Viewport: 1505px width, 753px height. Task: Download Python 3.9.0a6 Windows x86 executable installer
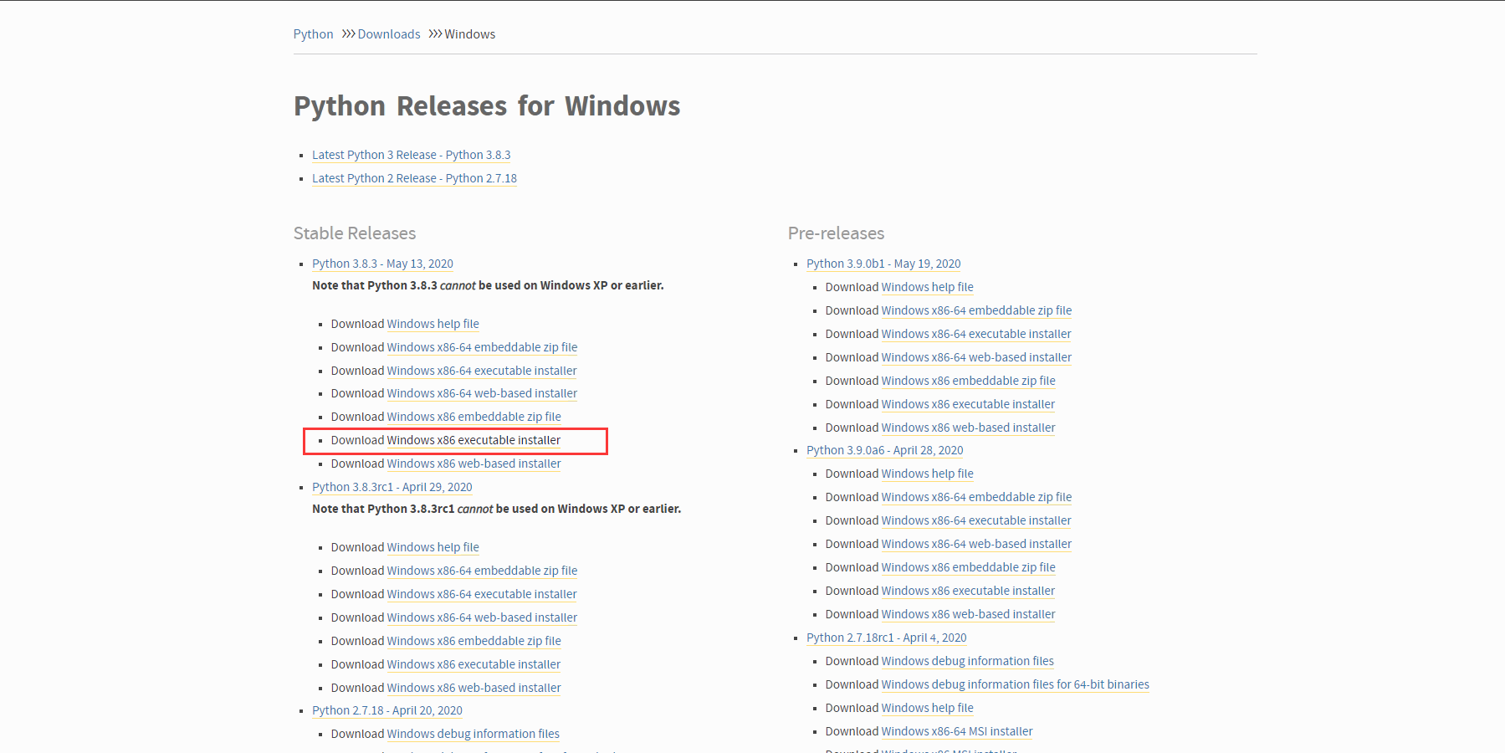pyautogui.click(x=968, y=591)
